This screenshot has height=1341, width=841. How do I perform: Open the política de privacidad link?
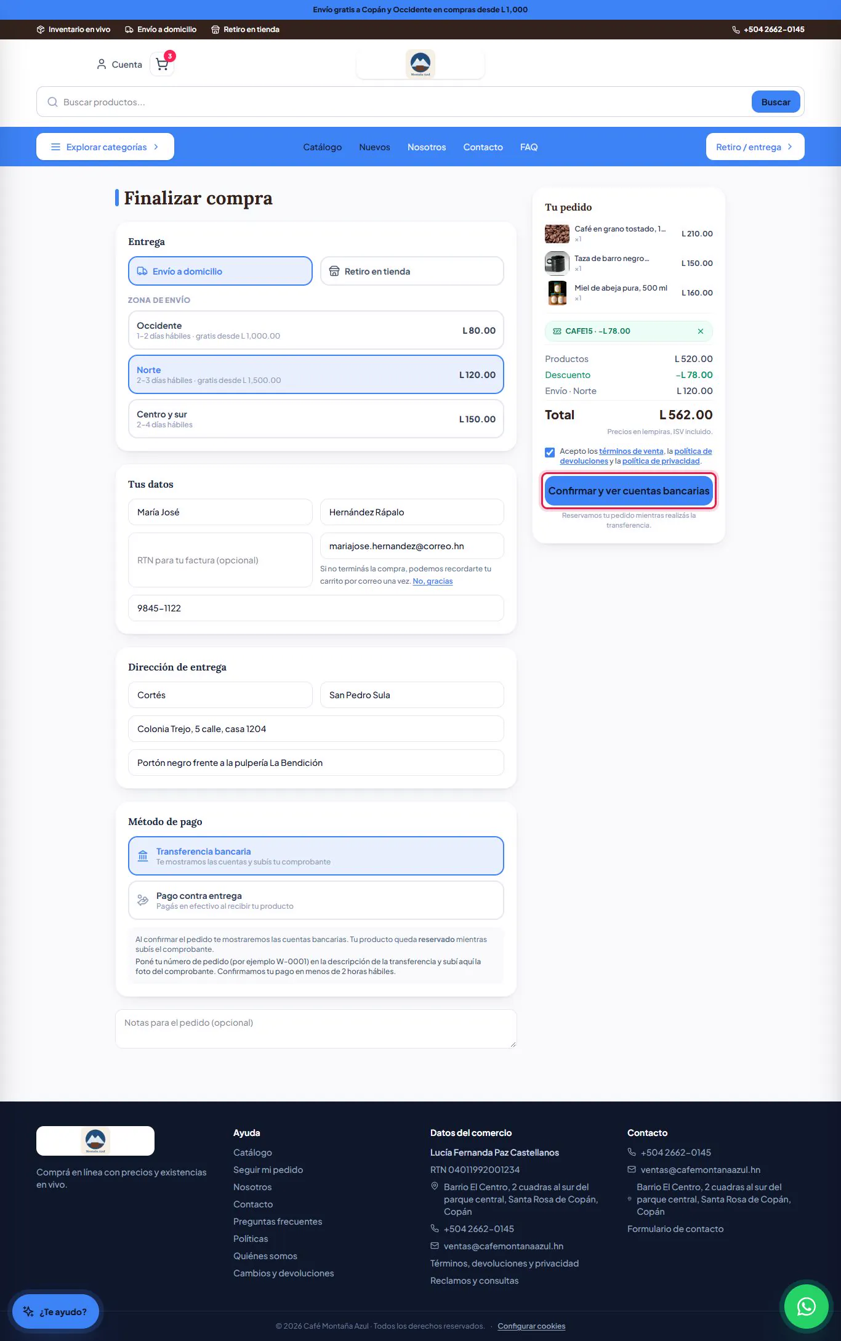tap(661, 461)
